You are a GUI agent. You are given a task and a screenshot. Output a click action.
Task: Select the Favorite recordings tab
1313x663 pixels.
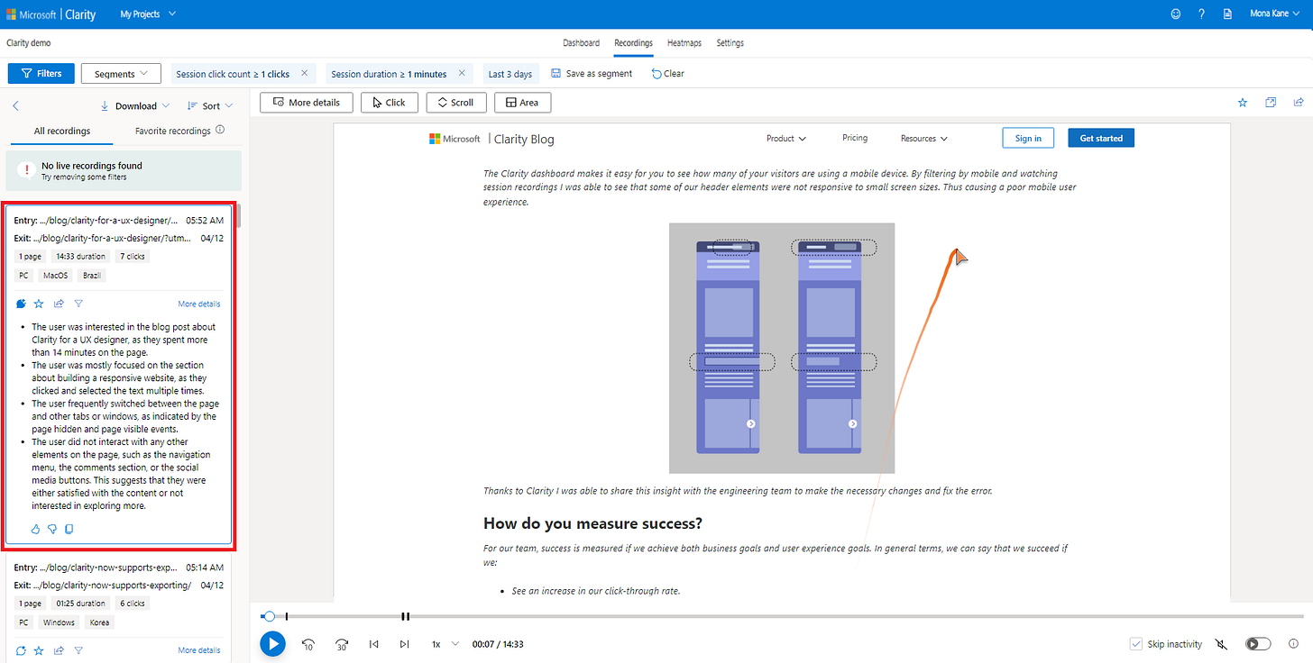[x=173, y=131]
